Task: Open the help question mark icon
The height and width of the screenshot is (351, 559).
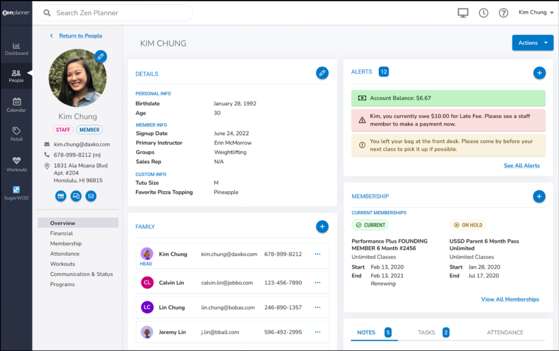Action: click(503, 13)
